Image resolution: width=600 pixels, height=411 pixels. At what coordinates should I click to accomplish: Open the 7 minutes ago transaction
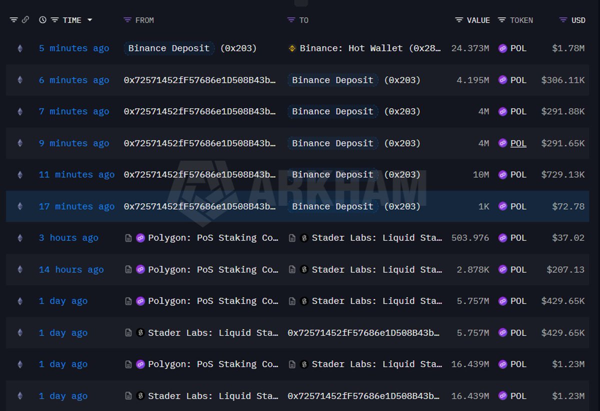(74, 111)
